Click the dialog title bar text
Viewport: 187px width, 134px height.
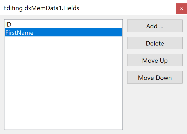41,8
